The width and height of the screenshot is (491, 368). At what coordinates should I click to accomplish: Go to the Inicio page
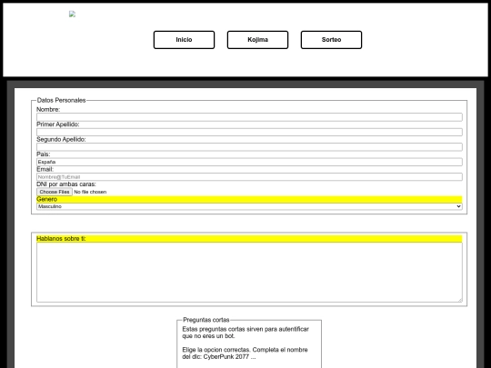[184, 40]
